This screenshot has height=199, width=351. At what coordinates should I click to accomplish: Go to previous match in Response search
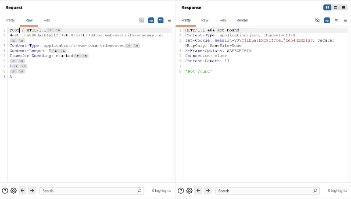click(198, 191)
